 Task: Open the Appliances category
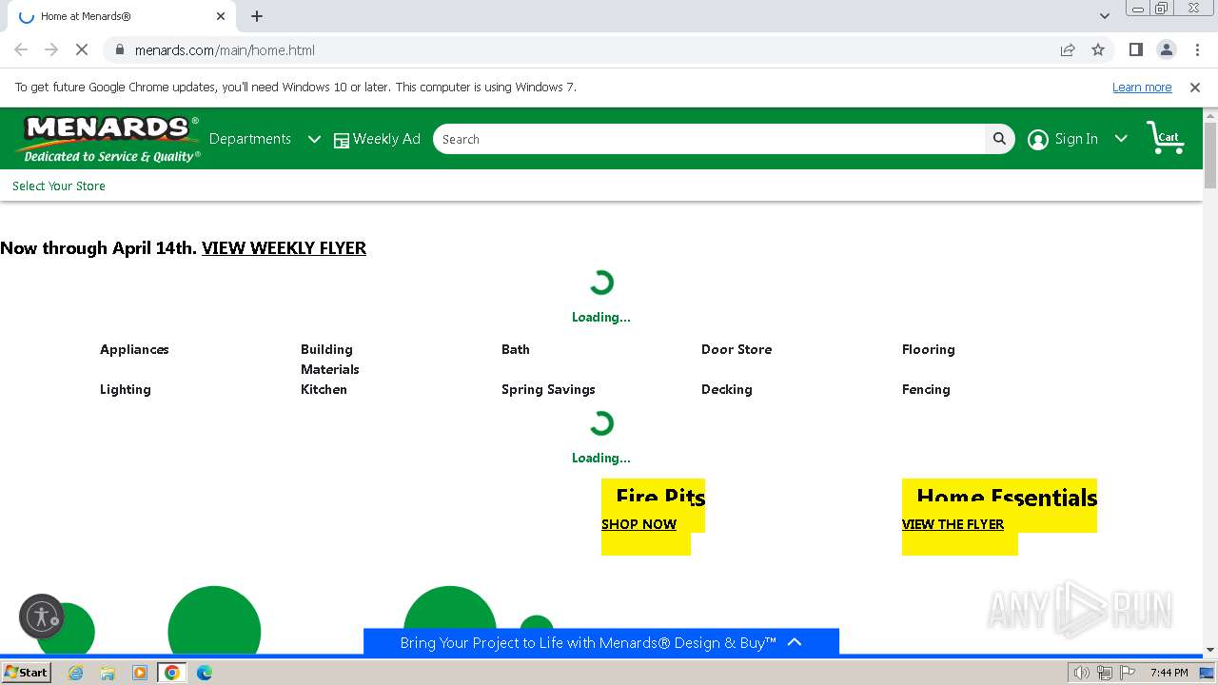point(134,349)
